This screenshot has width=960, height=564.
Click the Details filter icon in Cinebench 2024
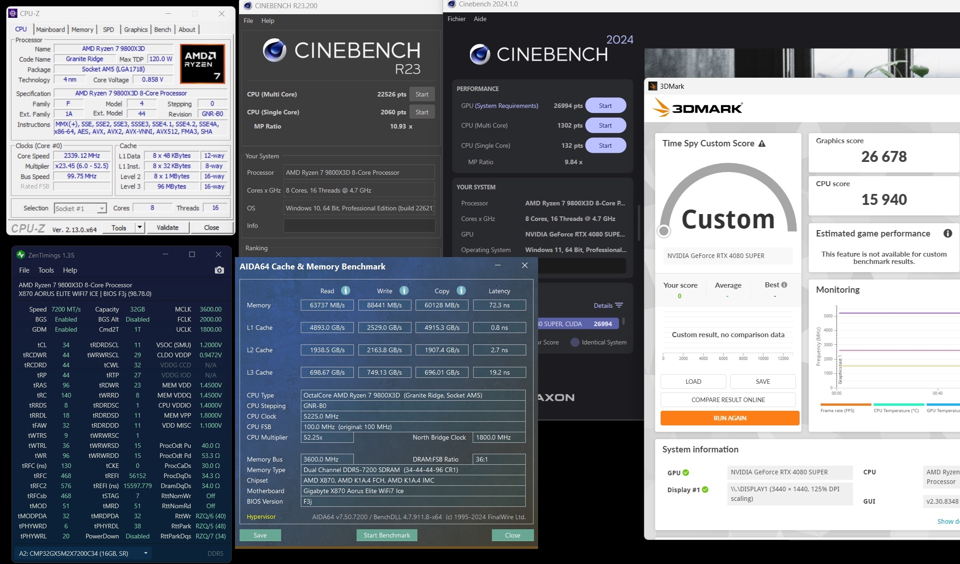[x=619, y=306]
